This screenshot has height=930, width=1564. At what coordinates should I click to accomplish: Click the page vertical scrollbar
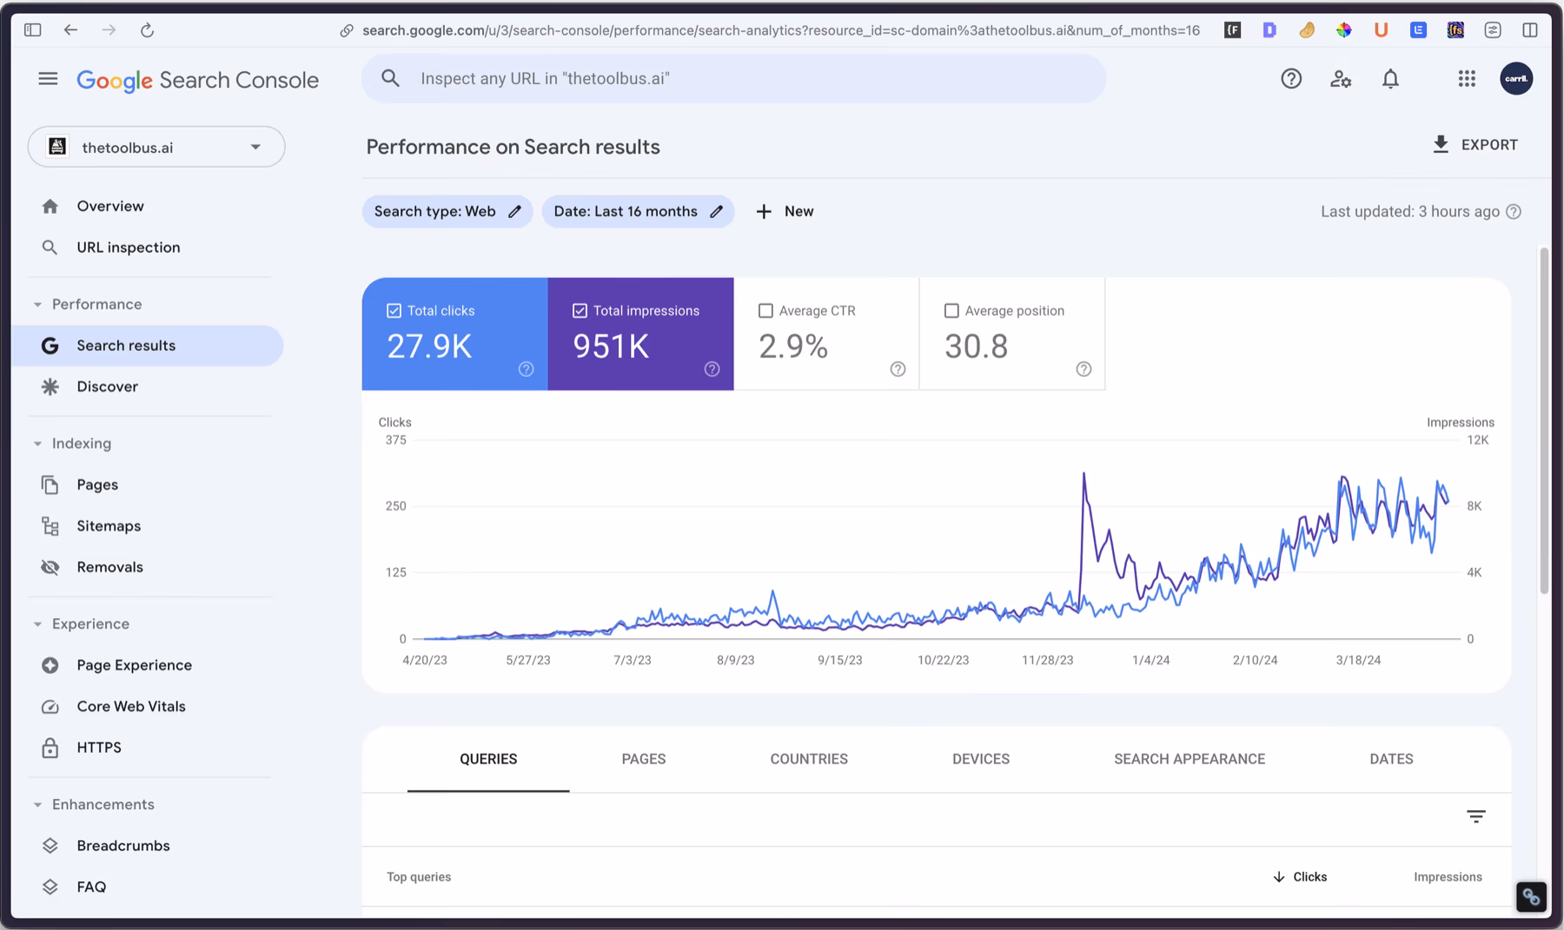pyautogui.click(x=1544, y=421)
